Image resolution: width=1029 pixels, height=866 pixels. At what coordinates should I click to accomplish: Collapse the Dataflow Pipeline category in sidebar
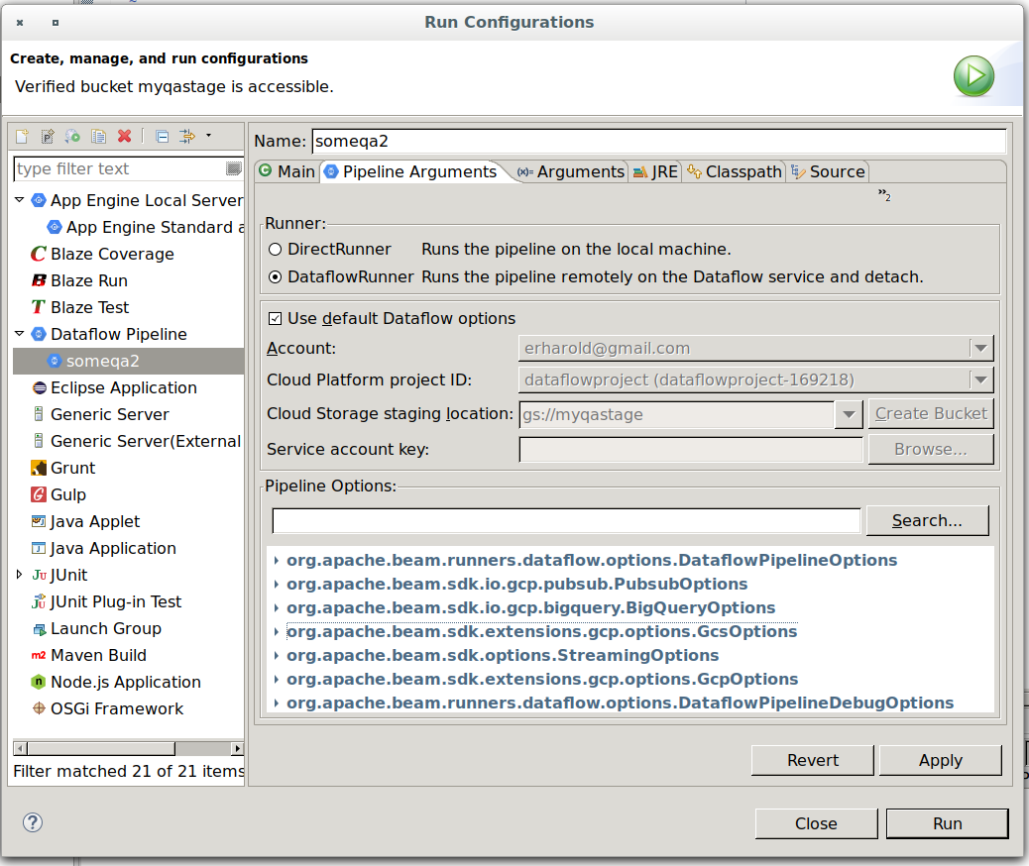point(19,334)
